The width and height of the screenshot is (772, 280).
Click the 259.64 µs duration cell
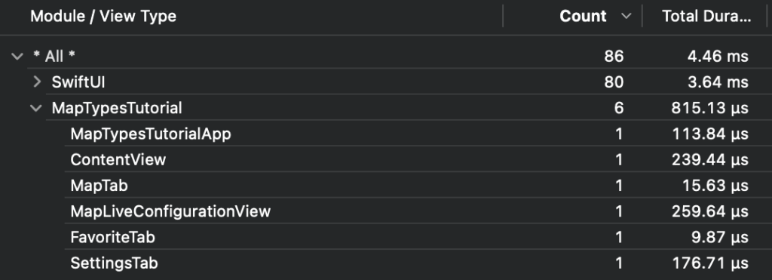(x=710, y=211)
